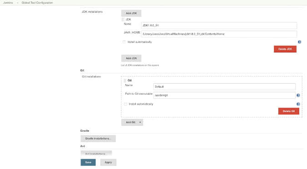
Task: Open help for Path to Git executable
Action: pos(298,95)
